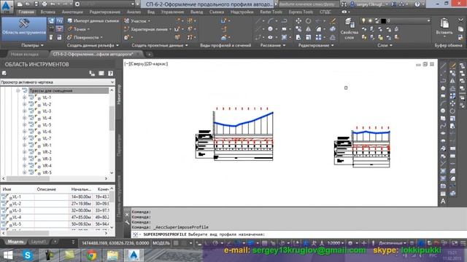467x262 pixels.
Task: Open the 1:2000 annotation scale dropdown
Action: (x=336, y=243)
